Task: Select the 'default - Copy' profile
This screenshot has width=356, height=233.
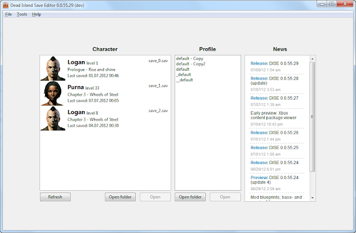Action: coord(189,58)
